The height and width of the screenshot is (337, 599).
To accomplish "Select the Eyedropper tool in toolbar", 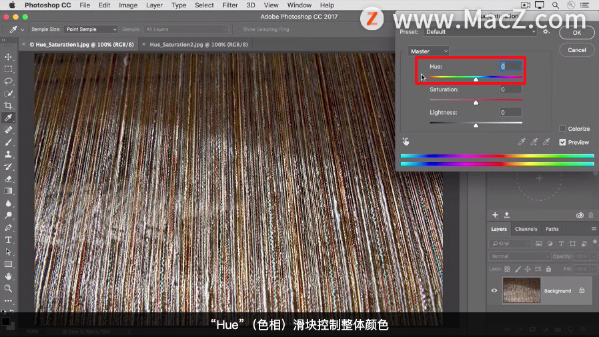I will (x=8, y=117).
